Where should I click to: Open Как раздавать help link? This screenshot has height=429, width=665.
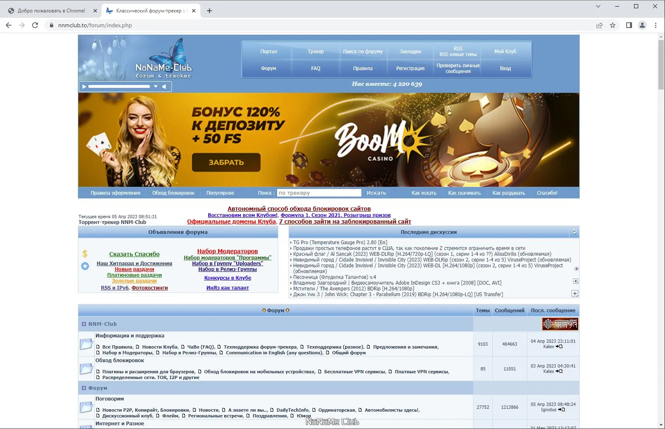(x=509, y=193)
